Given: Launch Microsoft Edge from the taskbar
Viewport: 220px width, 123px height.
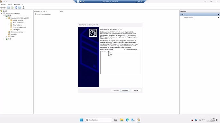Looking at the screenshot, I should pyautogui.click(x=127, y=120).
